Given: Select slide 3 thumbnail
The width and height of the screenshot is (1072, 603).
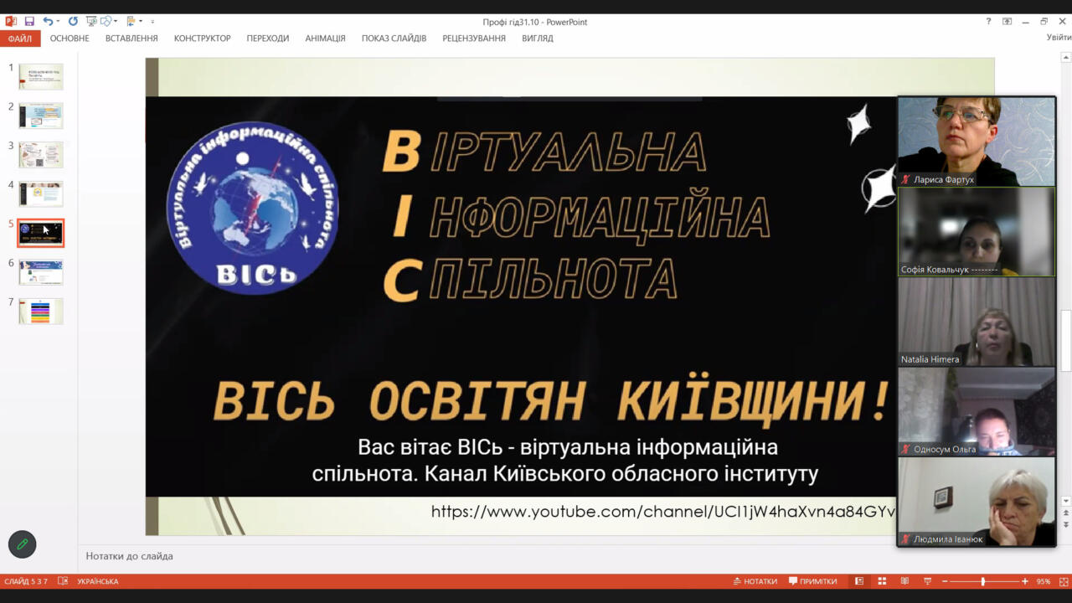Looking at the screenshot, I should pos(41,155).
